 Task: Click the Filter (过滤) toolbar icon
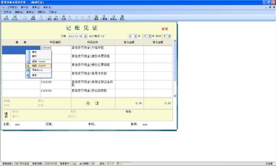tap(63, 18)
